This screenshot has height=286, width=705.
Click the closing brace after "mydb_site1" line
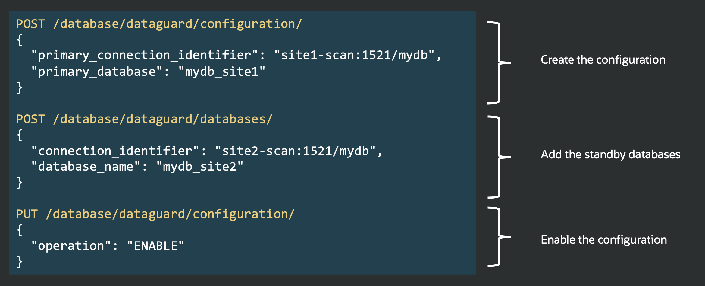[x=20, y=88]
